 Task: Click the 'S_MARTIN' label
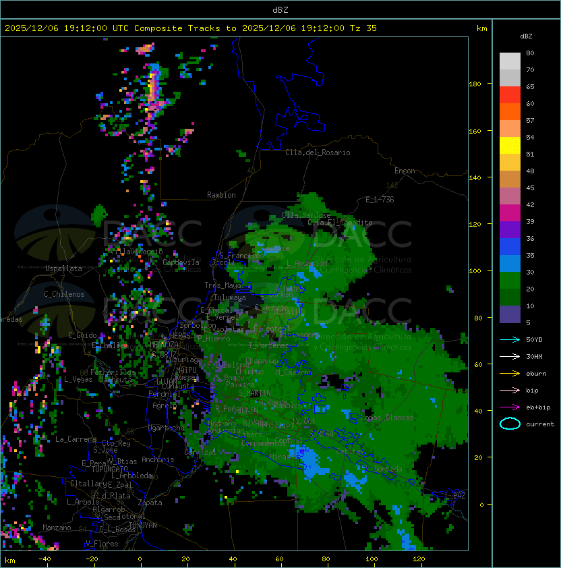pyautogui.click(x=254, y=393)
